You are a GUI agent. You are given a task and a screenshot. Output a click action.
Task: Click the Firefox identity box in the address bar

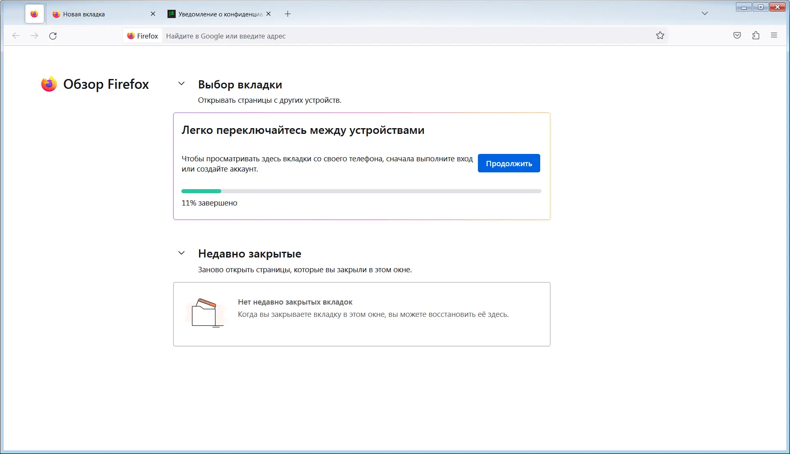(143, 36)
